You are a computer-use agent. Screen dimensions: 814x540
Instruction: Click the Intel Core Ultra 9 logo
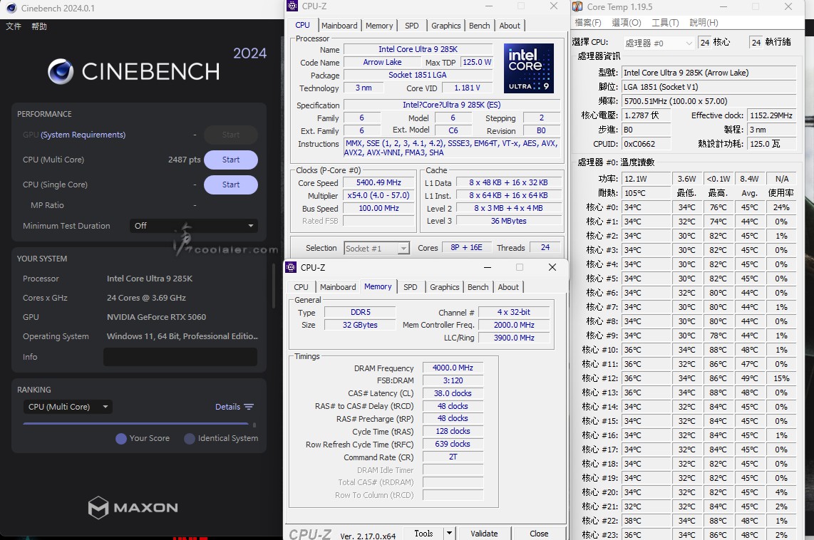click(529, 68)
